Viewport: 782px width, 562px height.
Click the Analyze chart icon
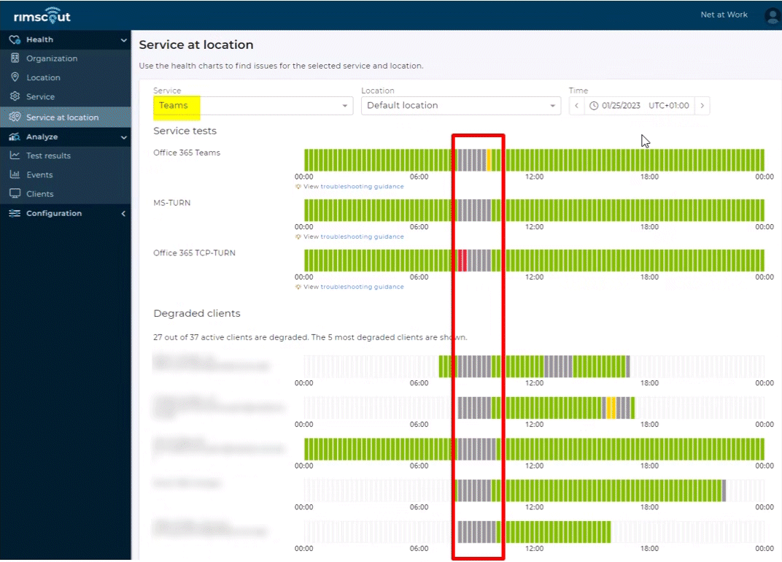pos(15,136)
